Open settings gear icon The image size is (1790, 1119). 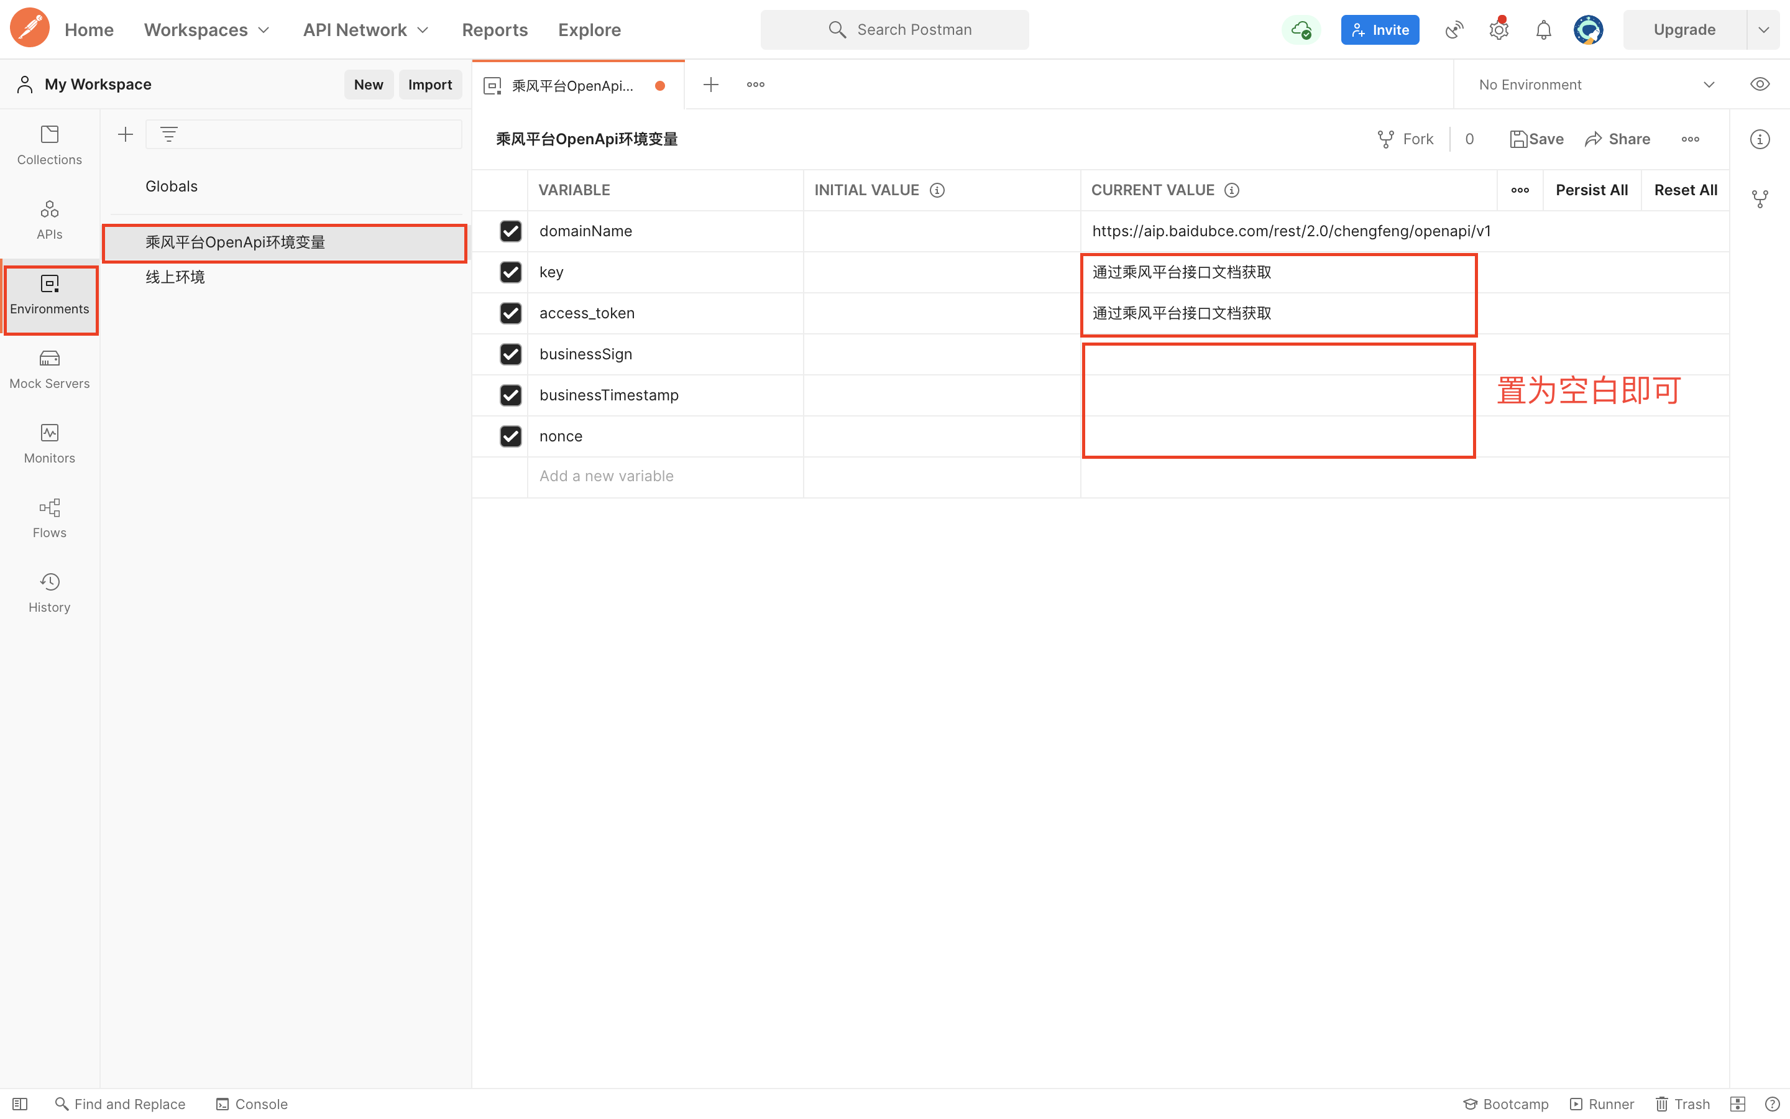[x=1499, y=30]
